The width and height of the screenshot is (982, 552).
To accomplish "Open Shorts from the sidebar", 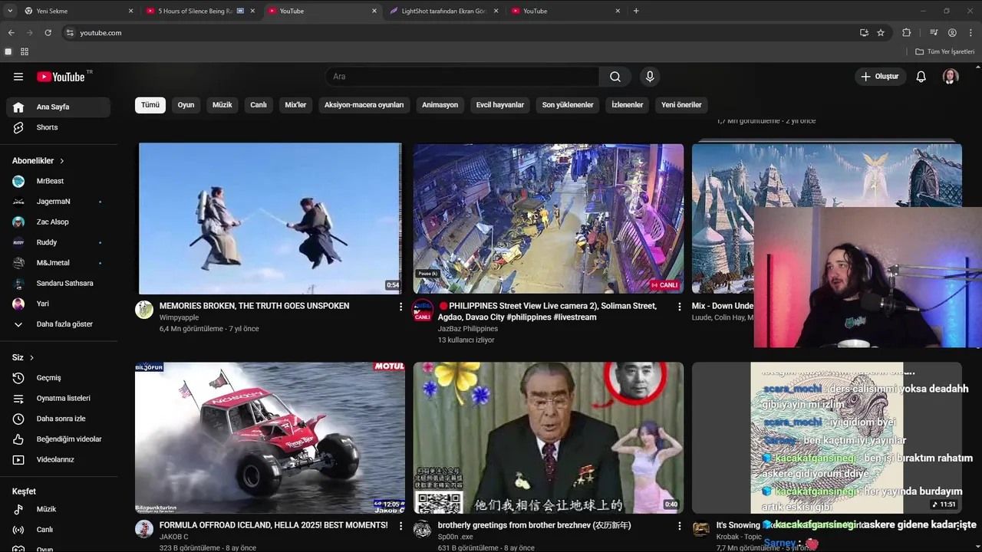I will (58, 127).
